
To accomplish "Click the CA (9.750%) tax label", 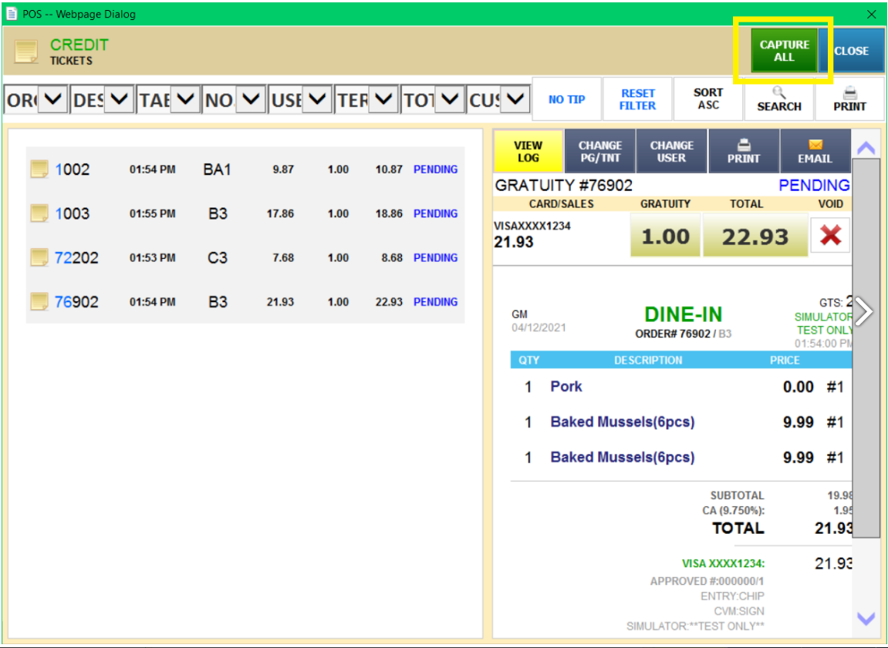I will tap(734, 510).
